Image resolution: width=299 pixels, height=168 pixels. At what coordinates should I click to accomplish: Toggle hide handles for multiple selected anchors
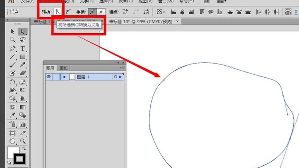101,12
